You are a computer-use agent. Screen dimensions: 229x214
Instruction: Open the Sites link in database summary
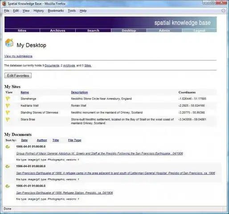pyautogui.click(x=88, y=66)
